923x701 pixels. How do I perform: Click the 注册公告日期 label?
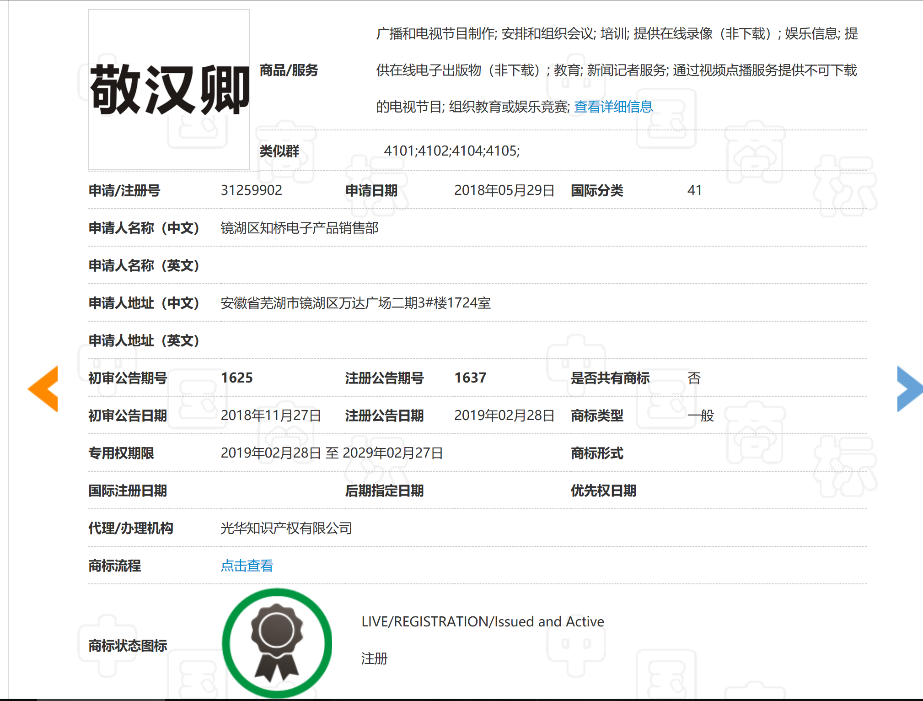pos(384,415)
